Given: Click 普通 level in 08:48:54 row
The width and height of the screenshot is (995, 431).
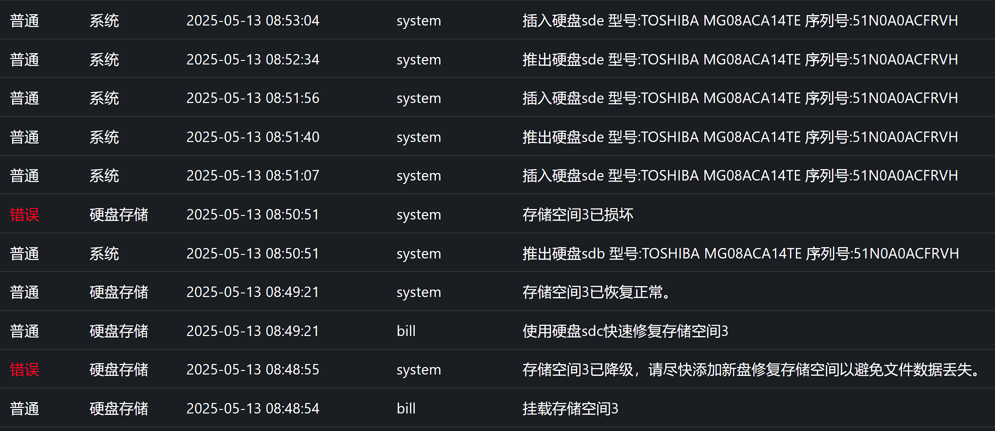Looking at the screenshot, I should [25, 408].
